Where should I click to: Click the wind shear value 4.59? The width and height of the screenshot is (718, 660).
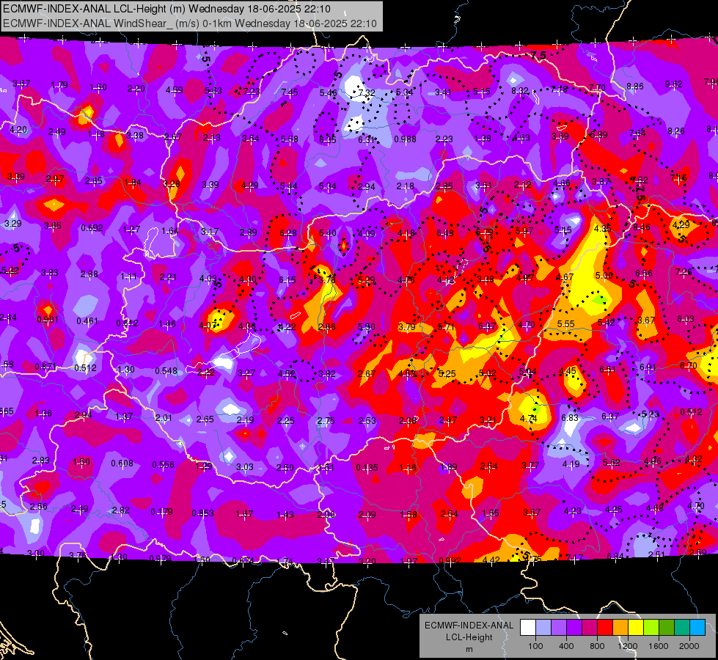[x=175, y=89]
